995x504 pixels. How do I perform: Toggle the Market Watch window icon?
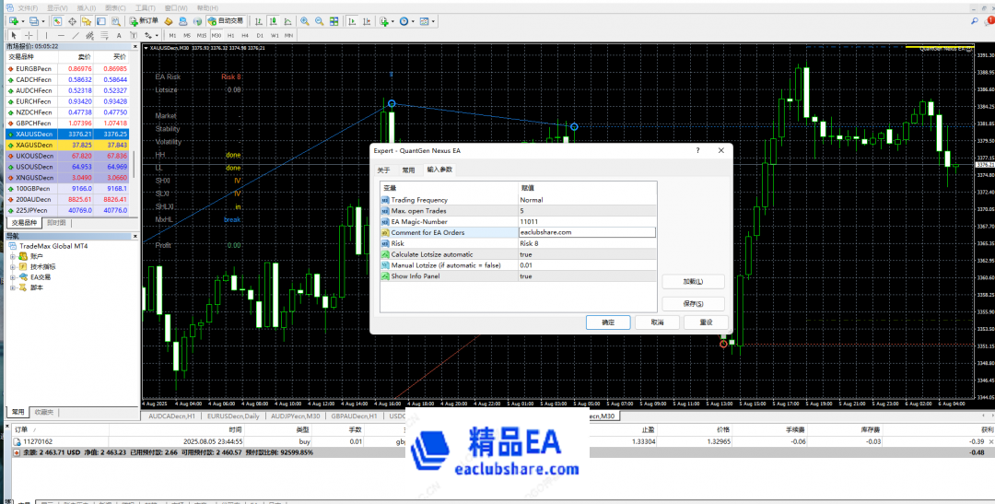click(x=57, y=21)
